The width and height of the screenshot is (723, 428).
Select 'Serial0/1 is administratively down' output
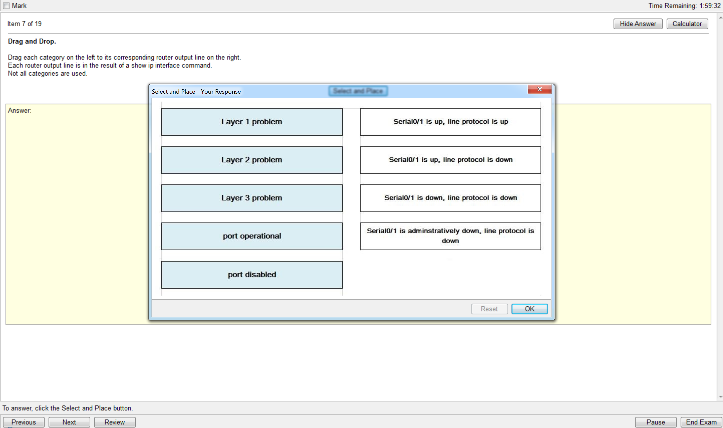pyautogui.click(x=450, y=236)
